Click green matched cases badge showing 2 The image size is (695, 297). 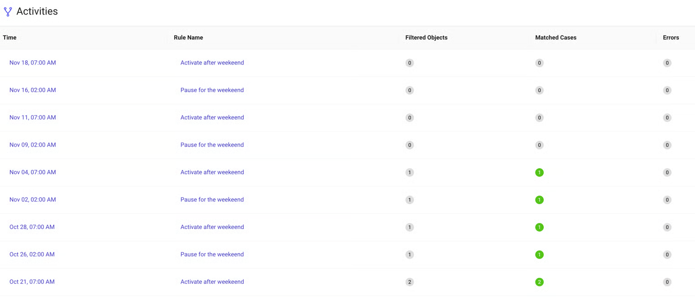point(539,282)
